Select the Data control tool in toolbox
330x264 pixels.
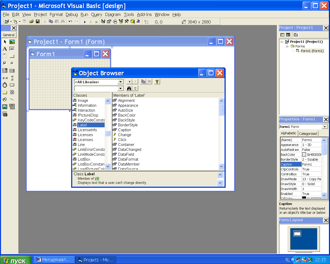coord(12,106)
